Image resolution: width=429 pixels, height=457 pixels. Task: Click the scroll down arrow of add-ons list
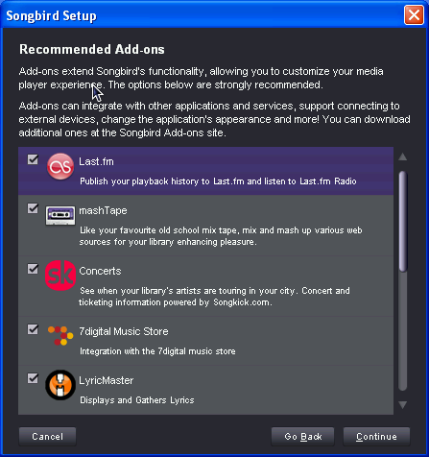[403, 405]
